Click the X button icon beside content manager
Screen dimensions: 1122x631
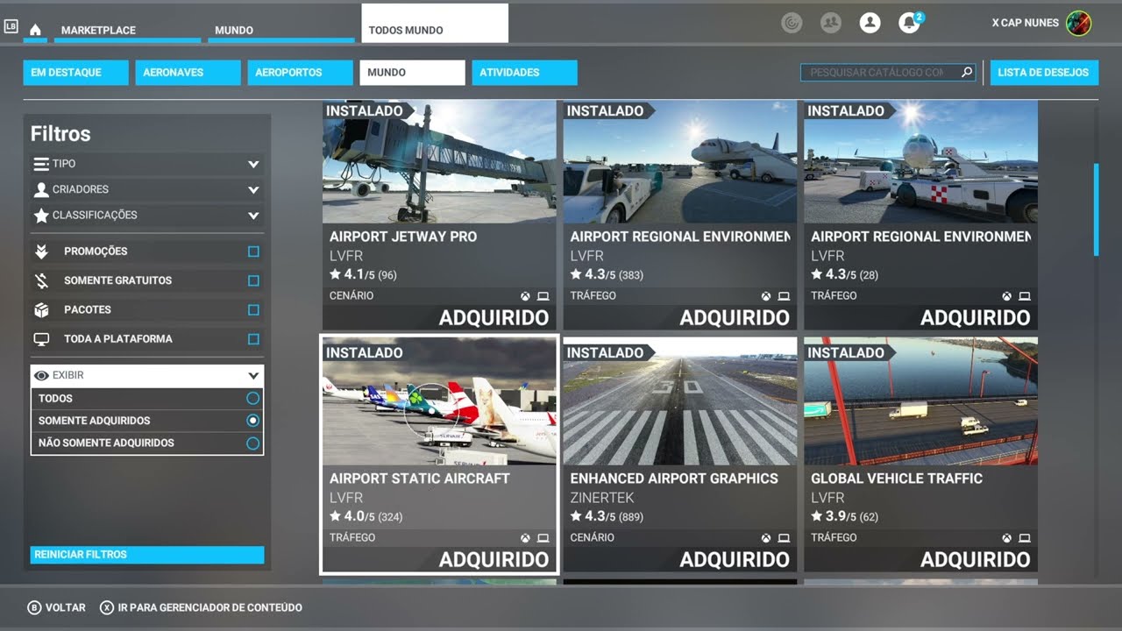click(107, 607)
